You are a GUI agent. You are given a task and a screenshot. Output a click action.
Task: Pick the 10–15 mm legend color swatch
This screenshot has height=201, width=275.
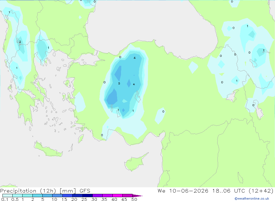coord(57,196)
